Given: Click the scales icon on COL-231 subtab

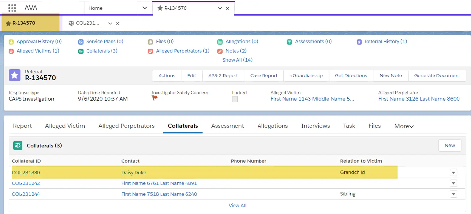Looking at the screenshot, I should pos(71,23).
